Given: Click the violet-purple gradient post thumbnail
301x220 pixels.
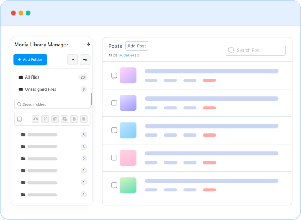Looking at the screenshot, I should click(128, 103).
